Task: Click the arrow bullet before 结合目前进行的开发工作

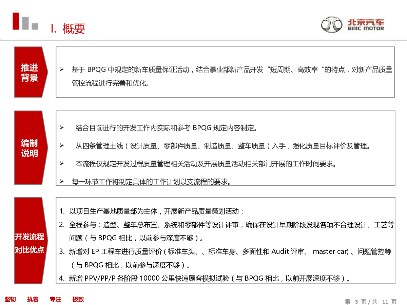Action: click(x=62, y=128)
